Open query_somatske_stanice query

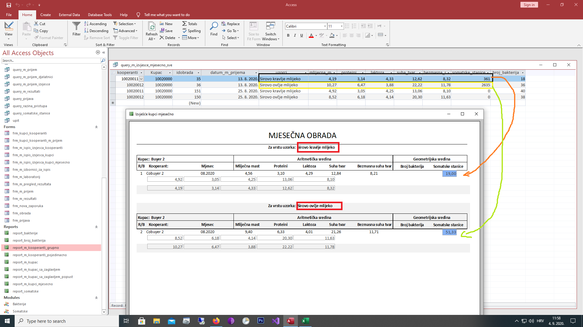31,113
